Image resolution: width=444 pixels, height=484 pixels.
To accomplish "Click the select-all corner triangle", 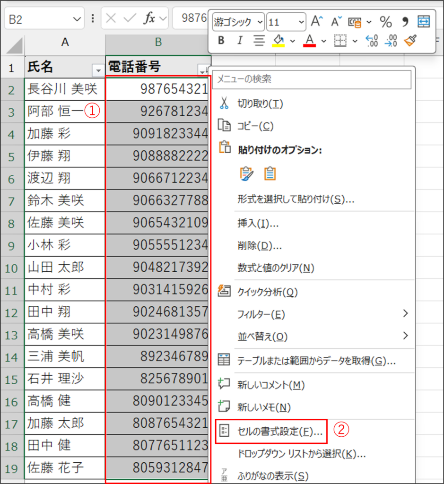I will click(14, 45).
